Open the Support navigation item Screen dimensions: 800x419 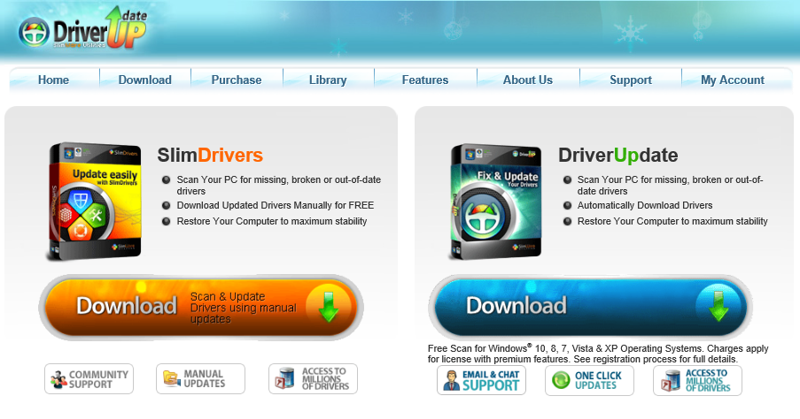(631, 80)
